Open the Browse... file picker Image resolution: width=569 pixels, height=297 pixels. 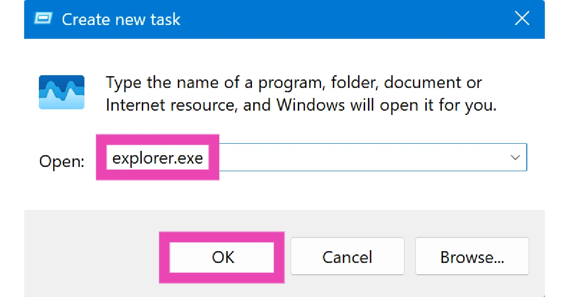click(x=472, y=257)
